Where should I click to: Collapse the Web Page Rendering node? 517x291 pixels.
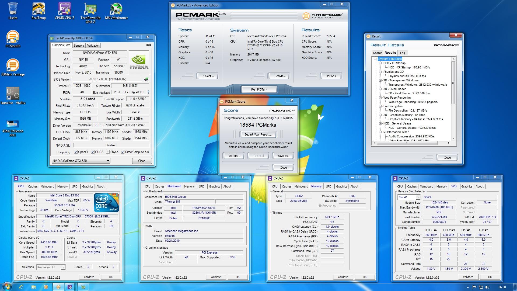tap(380, 98)
